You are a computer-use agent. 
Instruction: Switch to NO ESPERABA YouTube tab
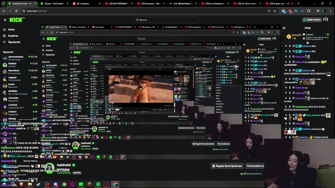point(119,4)
